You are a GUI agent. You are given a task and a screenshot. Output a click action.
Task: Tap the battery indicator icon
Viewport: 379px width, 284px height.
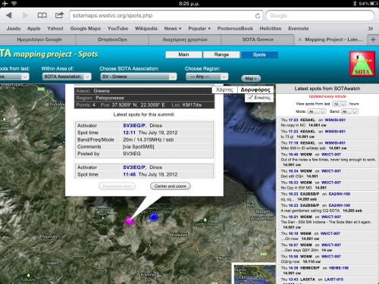pyautogui.click(x=374, y=4)
